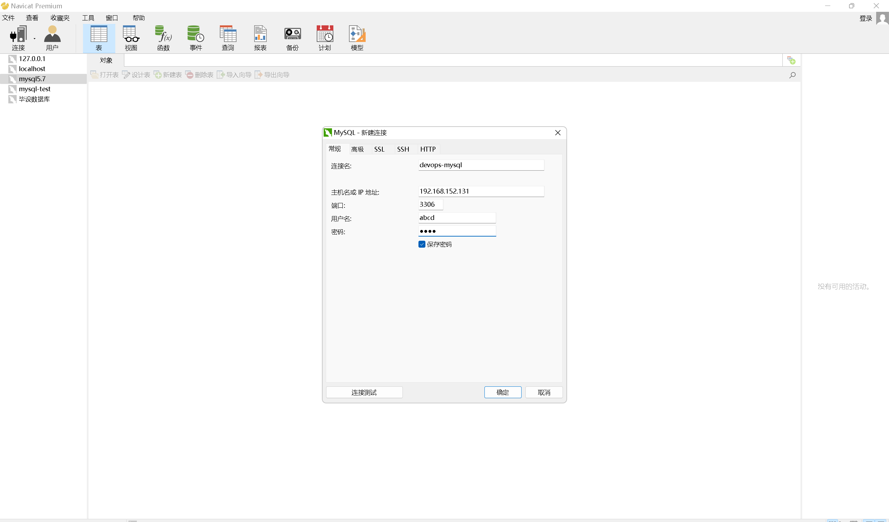Click the 密码 (password) field
Image resolution: width=889 pixels, height=522 pixels.
click(457, 231)
